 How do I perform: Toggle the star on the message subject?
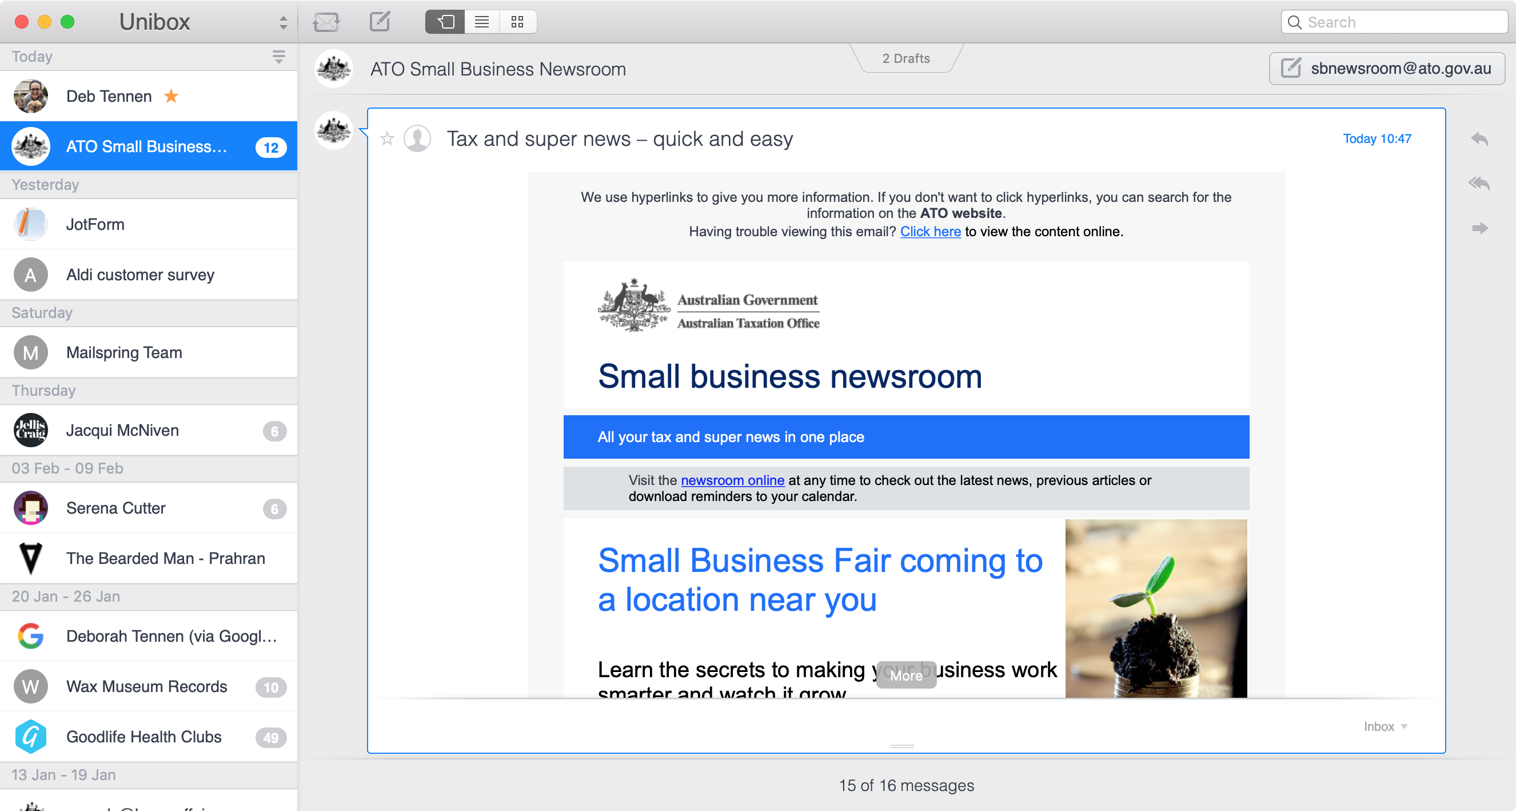(387, 139)
